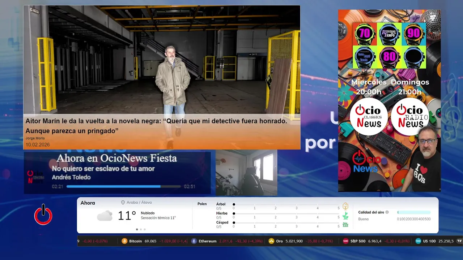
Task: Click the artist name Andrés Toledo
Action: point(71,177)
